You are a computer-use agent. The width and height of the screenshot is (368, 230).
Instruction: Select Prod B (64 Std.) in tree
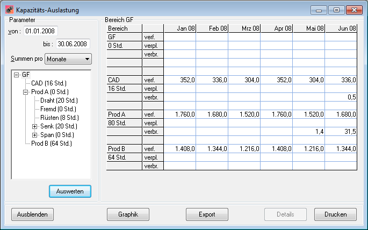tap(52, 143)
